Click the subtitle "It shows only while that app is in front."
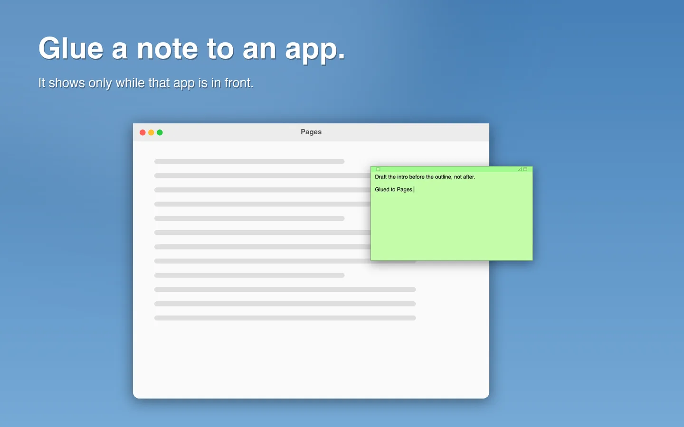Viewport: 684px width, 427px height. (x=146, y=83)
